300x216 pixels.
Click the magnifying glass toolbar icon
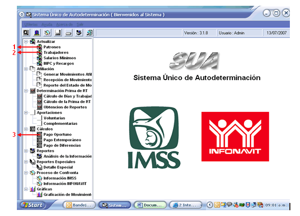pyautogui.click(x=26, y=33)
